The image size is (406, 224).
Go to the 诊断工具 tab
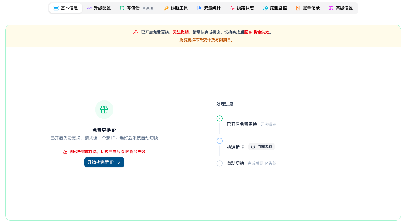pos(176,8)
